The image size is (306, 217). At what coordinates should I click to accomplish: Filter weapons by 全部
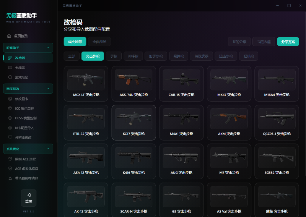tap(72, 56)
